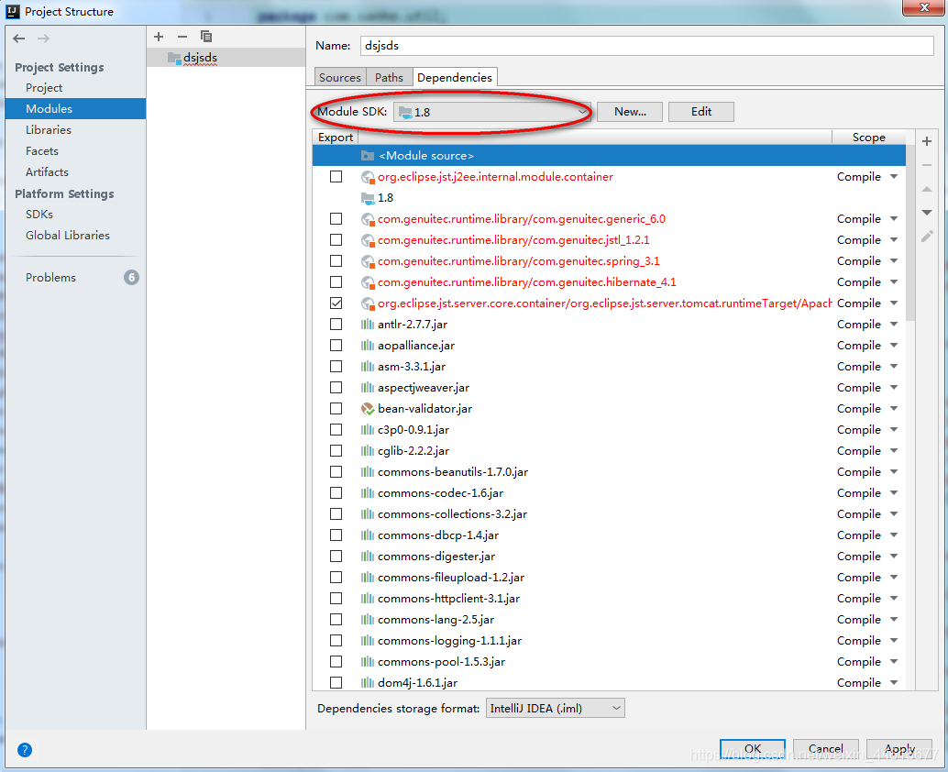Screen dimensions: 948x772
Task: Click the Problems count badge
Action: click(x=131, y=278)
